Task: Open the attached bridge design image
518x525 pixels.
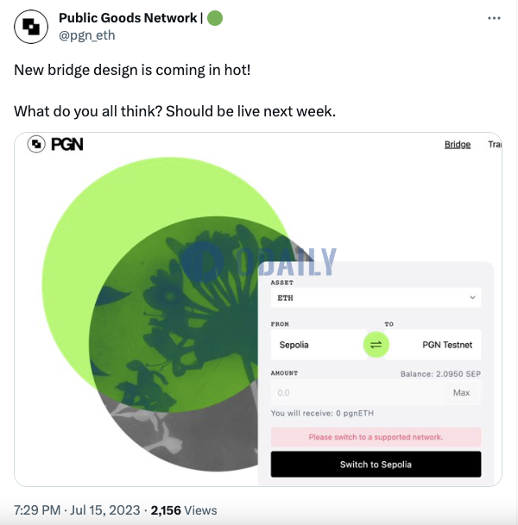Action: 258,309
